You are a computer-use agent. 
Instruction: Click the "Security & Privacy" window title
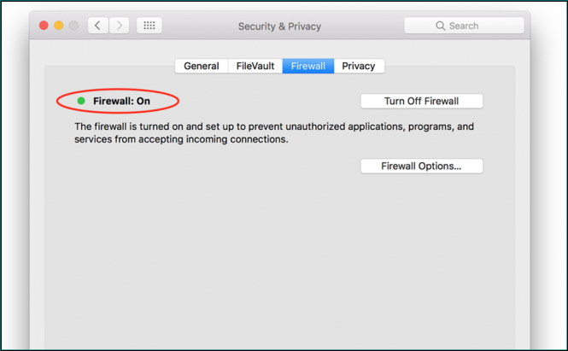pos(279,26)
